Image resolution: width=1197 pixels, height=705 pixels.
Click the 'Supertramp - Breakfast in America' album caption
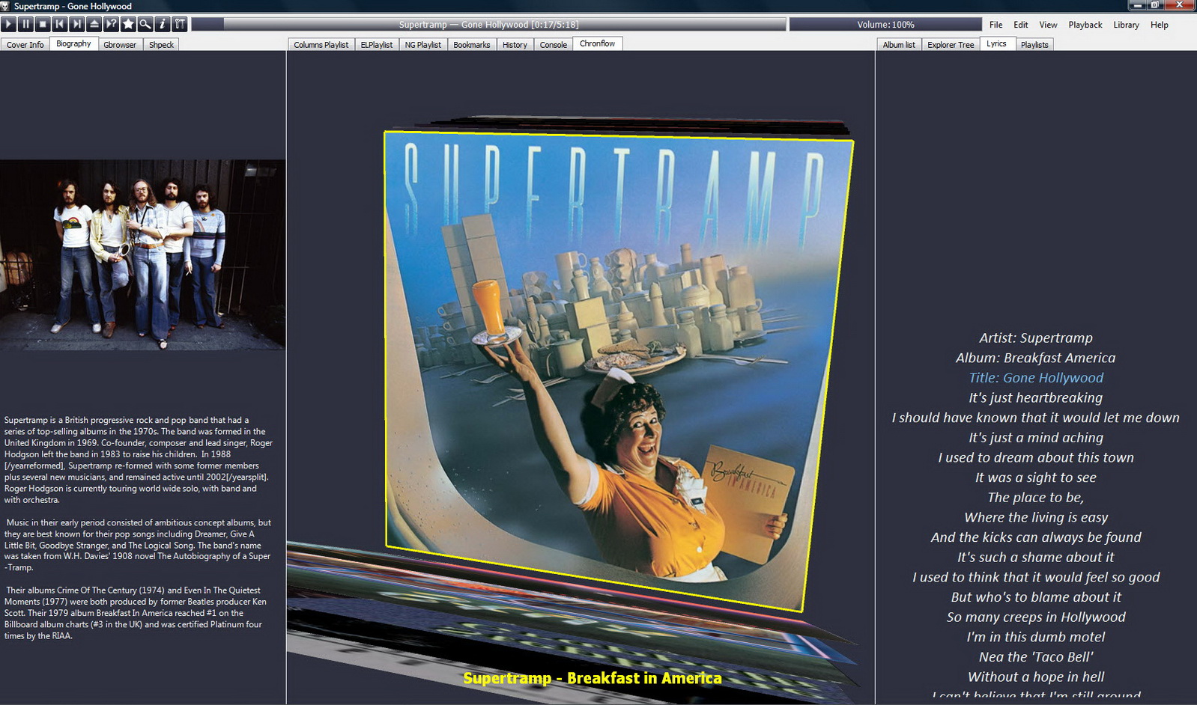[x=593, y=678]
